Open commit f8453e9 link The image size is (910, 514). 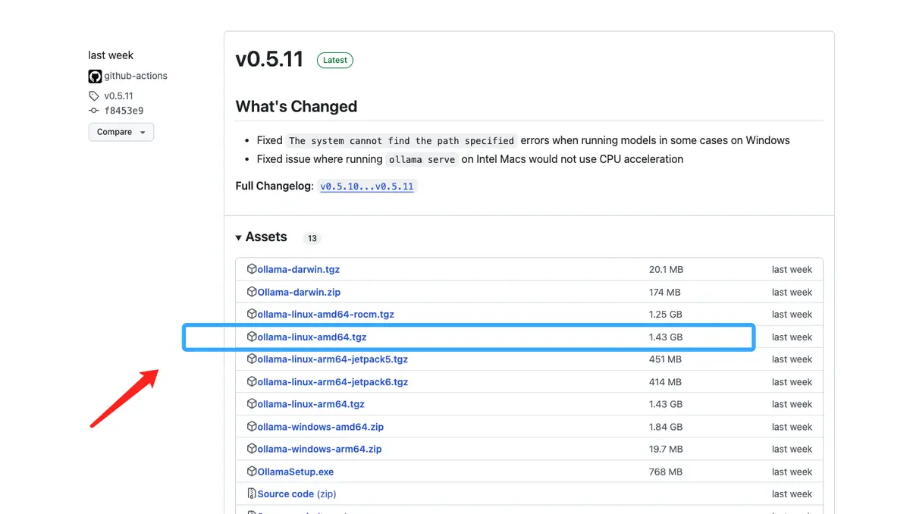click(124, 111)
